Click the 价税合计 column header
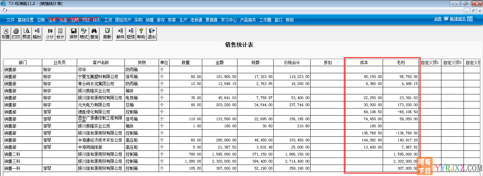This screenshot has width=483, height=176. coord(292,62)
